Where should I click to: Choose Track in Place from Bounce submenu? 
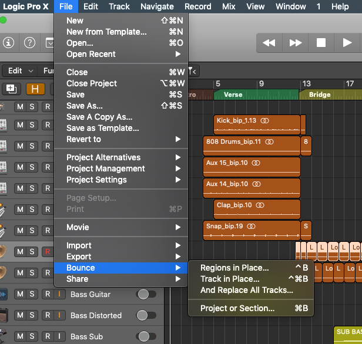251,279
